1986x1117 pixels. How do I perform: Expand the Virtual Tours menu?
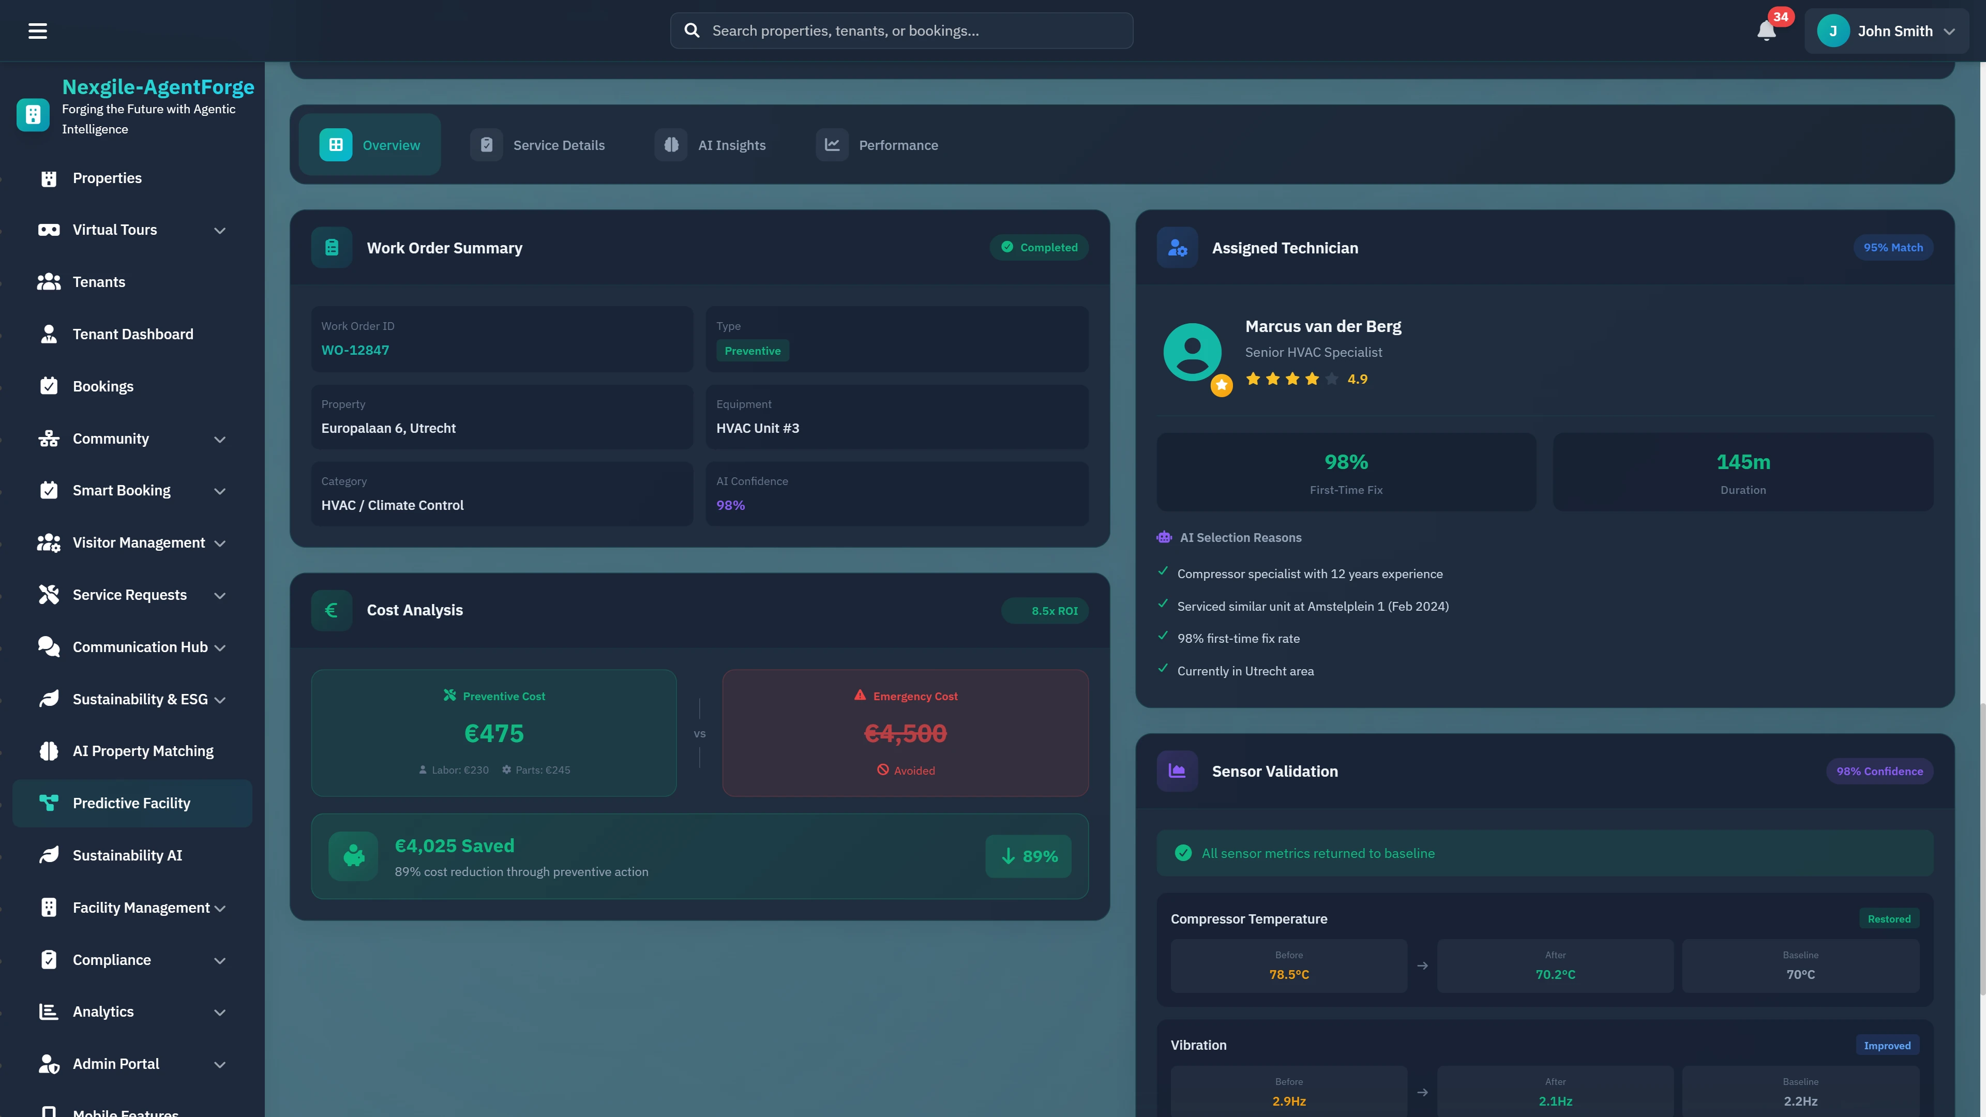pyautogui.click(x=220, y=230)
